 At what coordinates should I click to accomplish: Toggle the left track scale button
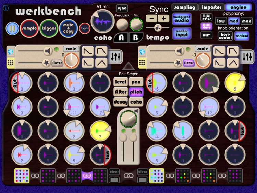71,49
